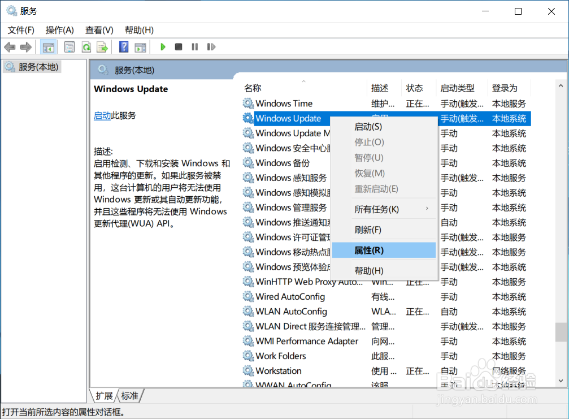The image size is (569, 419).
Task: Select Windows Update M... service row
Action: (386, 133)
